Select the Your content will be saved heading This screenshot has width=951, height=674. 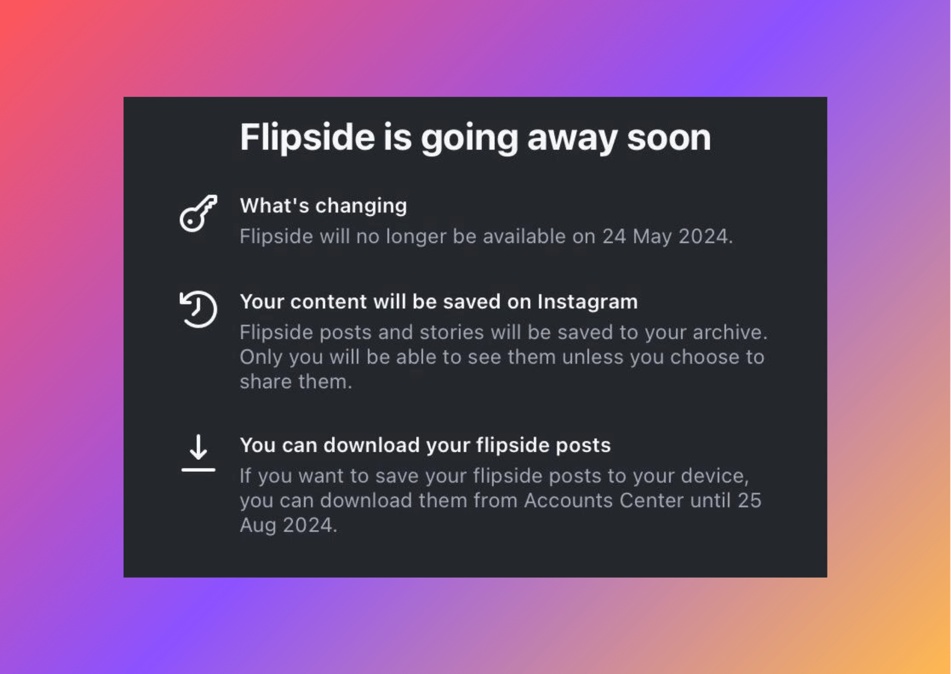(x=439, y=302)
